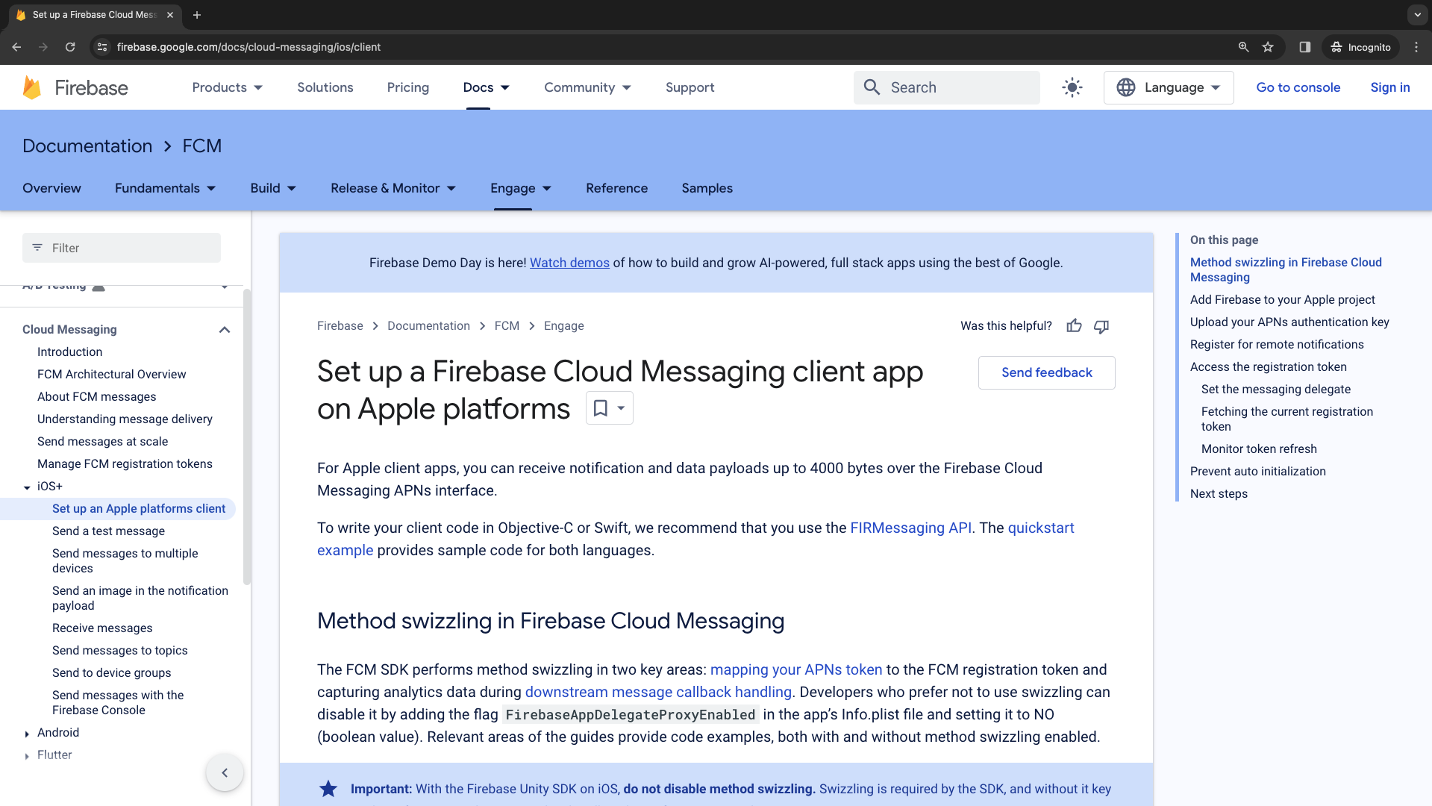Click the Send feedback button

click(x=1047, y=372)
